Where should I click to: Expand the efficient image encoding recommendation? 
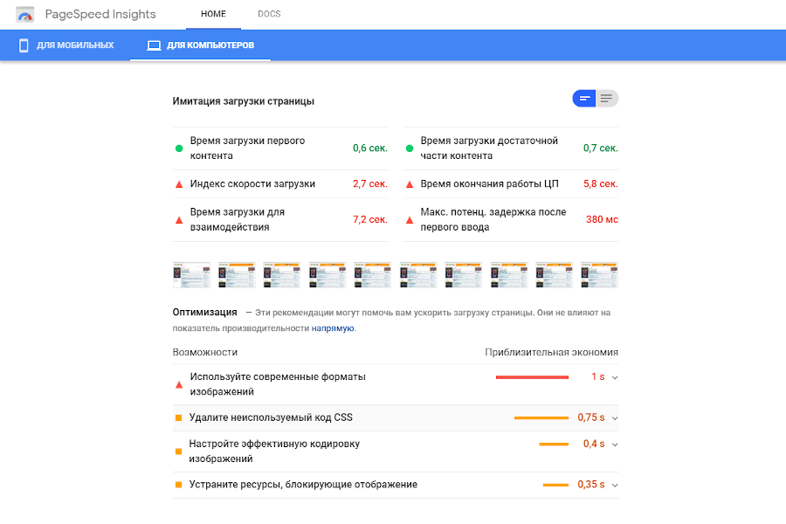615,445
